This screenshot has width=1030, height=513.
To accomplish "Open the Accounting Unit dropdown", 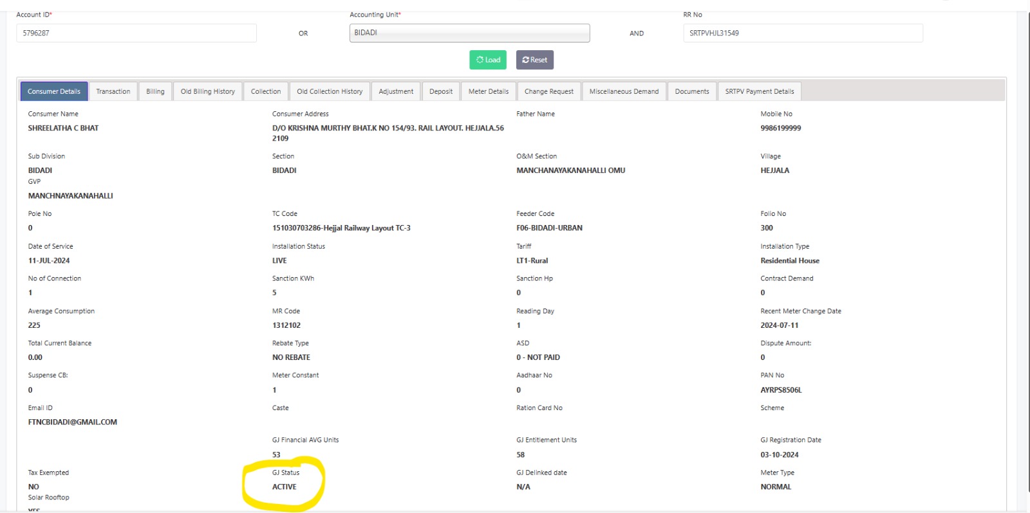I will point(469,33).
